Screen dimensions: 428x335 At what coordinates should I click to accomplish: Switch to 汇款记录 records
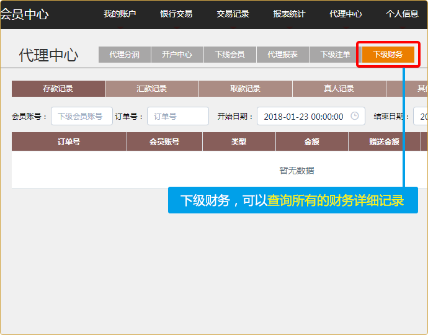[152, 89]
